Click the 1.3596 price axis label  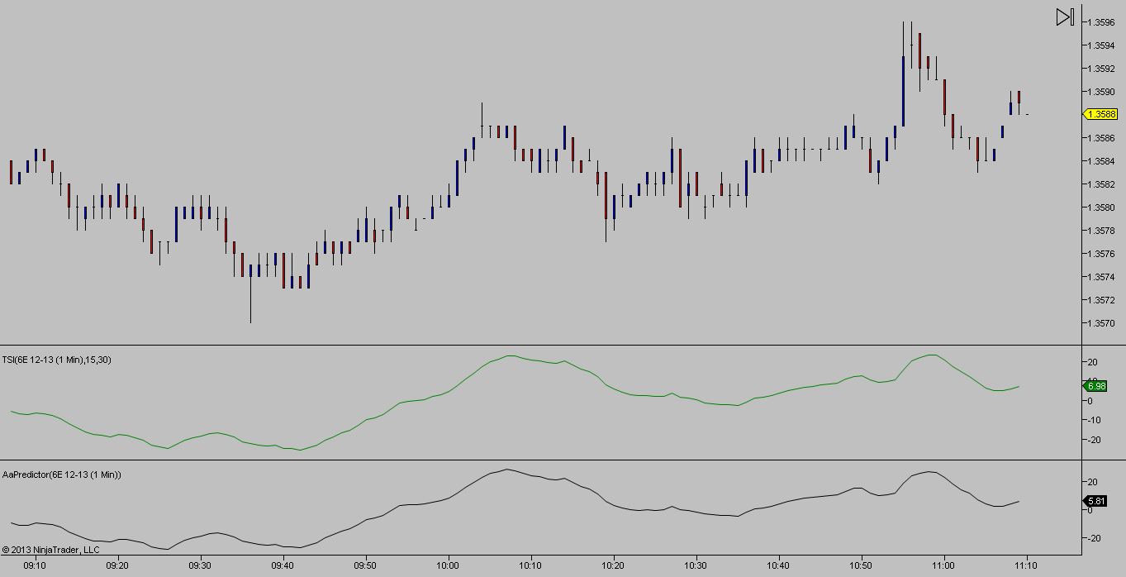(1103, 22)
